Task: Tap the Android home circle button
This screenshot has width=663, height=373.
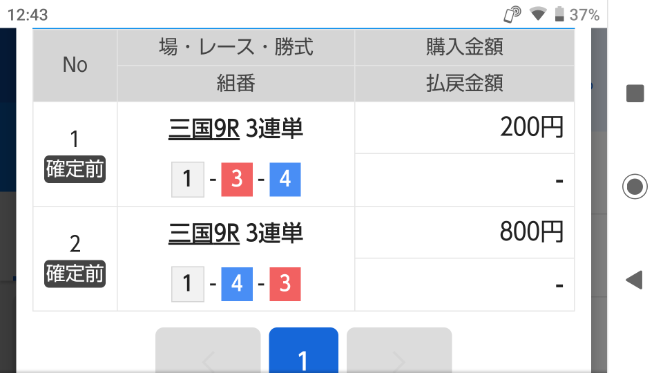Action: 635,186
